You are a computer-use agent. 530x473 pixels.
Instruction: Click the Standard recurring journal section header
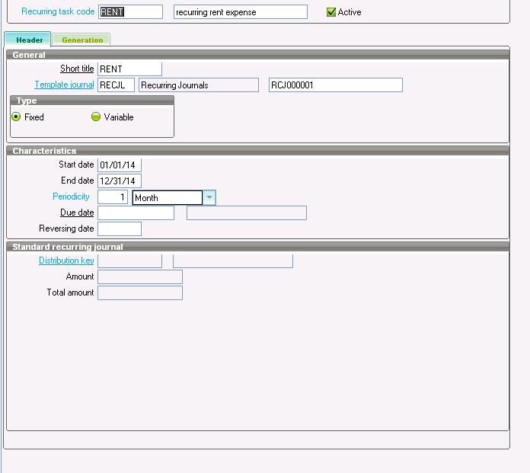tap(257, 247)
